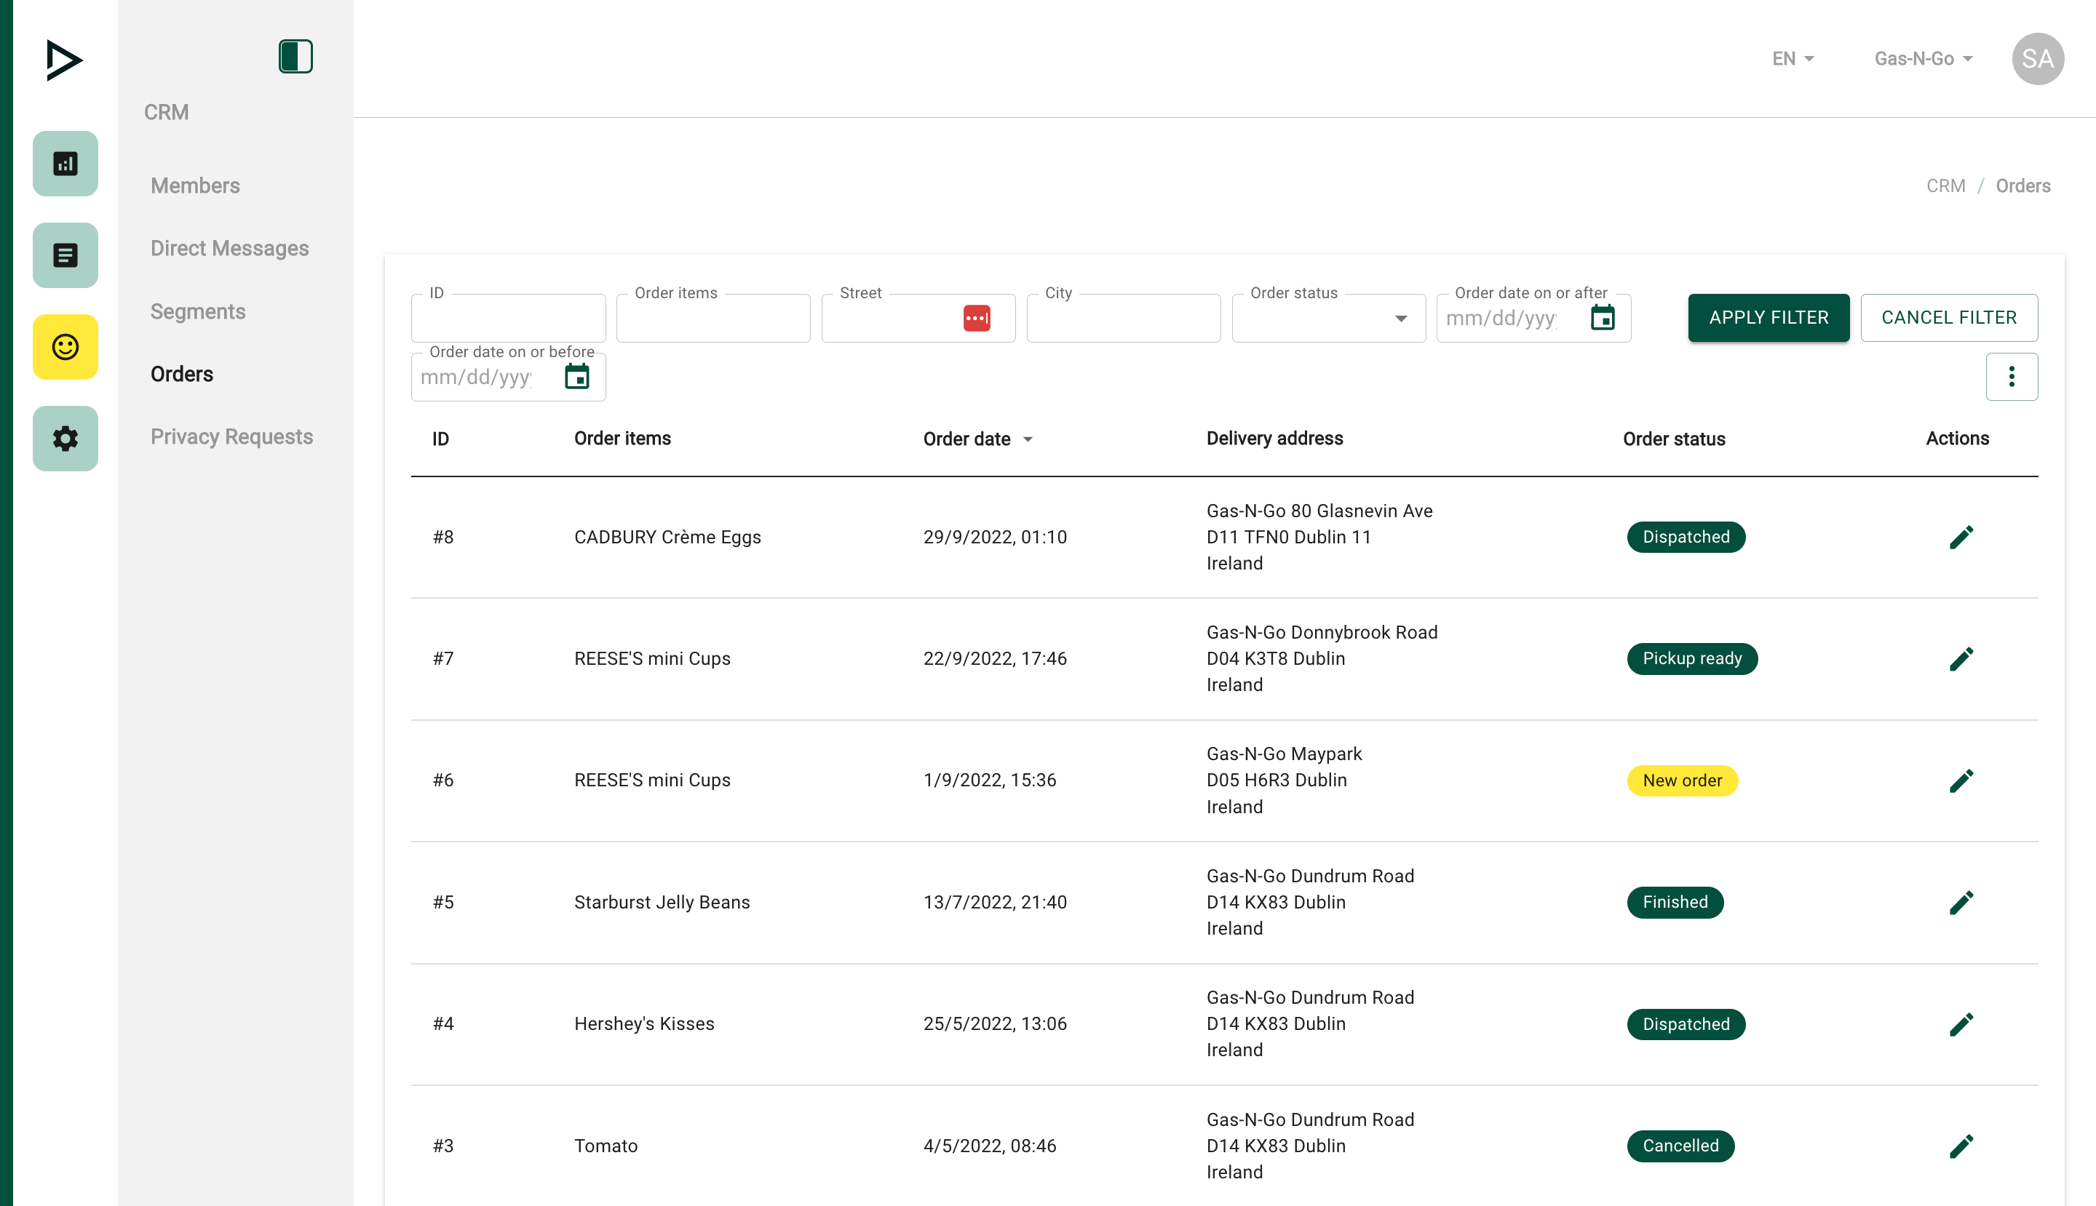Open calendar for Order date on or after

pyautogui.click(x=1602, y=318)
